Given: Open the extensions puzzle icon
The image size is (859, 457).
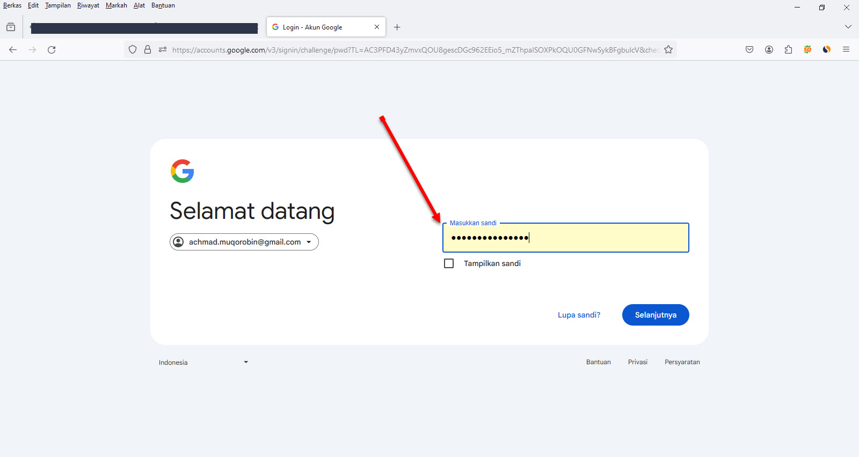Looking at the screenshot, I should pyautogui.click(x=788, y=50).
